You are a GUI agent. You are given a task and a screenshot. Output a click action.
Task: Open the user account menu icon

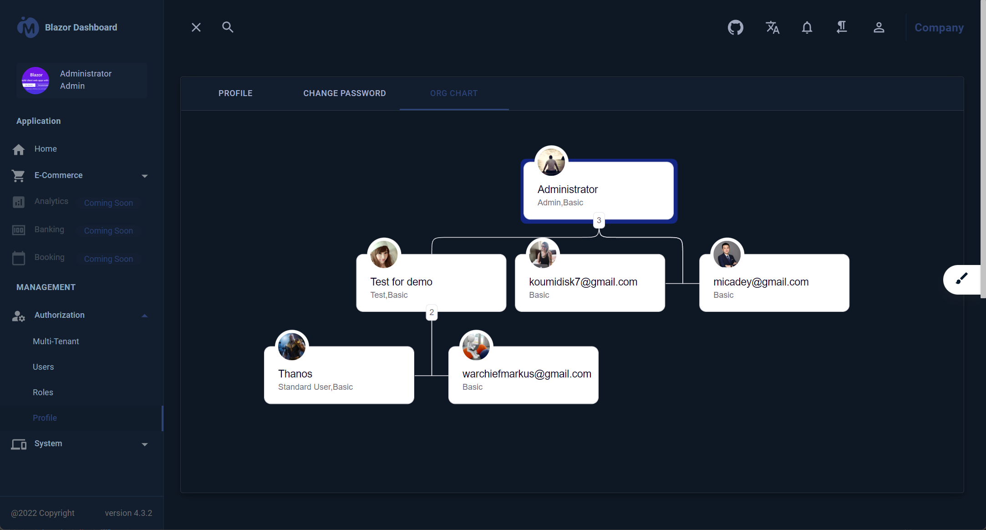point(879,27)
